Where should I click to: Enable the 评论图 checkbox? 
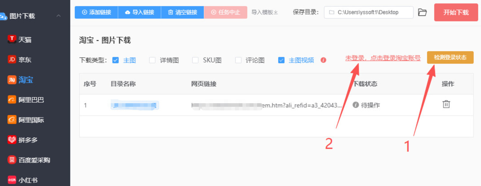(238, 60)
